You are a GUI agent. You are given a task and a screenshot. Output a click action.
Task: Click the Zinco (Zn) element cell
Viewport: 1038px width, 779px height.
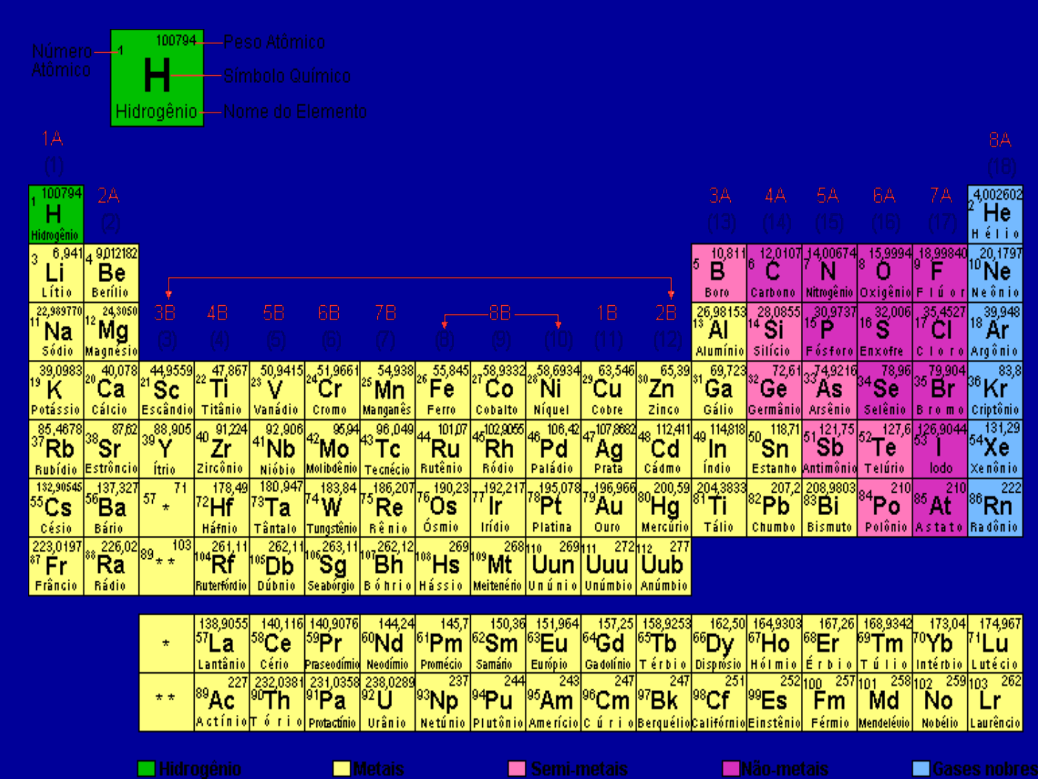664,390
